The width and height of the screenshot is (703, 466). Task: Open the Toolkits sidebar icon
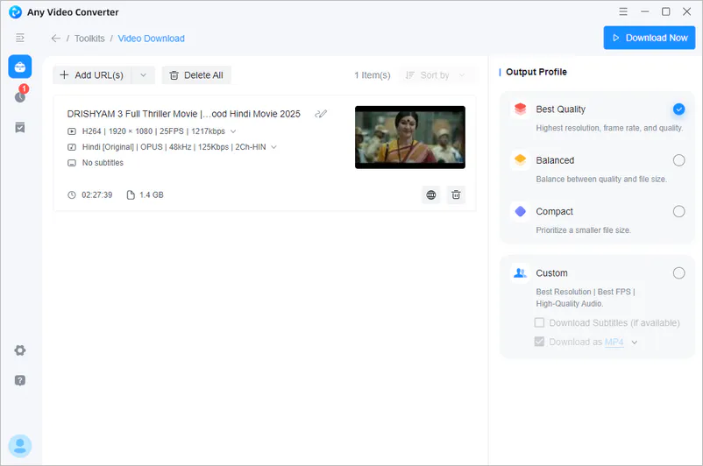[x=20, y=67]
